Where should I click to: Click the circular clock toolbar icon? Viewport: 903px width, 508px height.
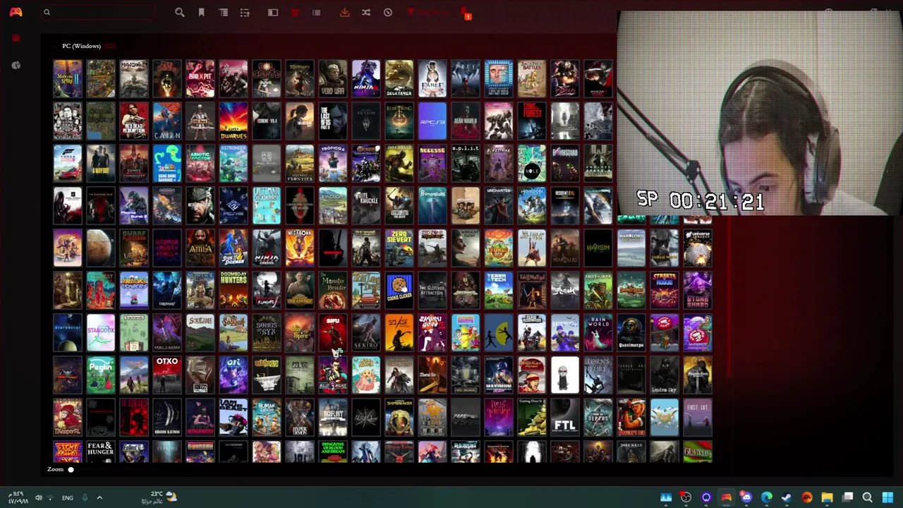(x=388, y=12)
